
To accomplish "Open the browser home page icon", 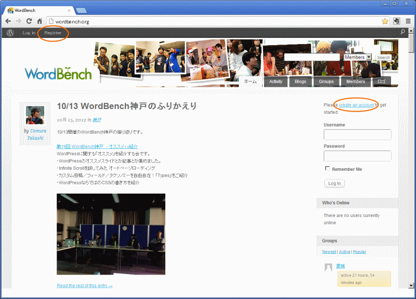I will (x=40, y=21).
